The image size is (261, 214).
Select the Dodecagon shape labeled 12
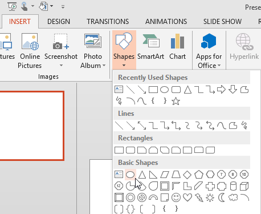coord(119,186)
